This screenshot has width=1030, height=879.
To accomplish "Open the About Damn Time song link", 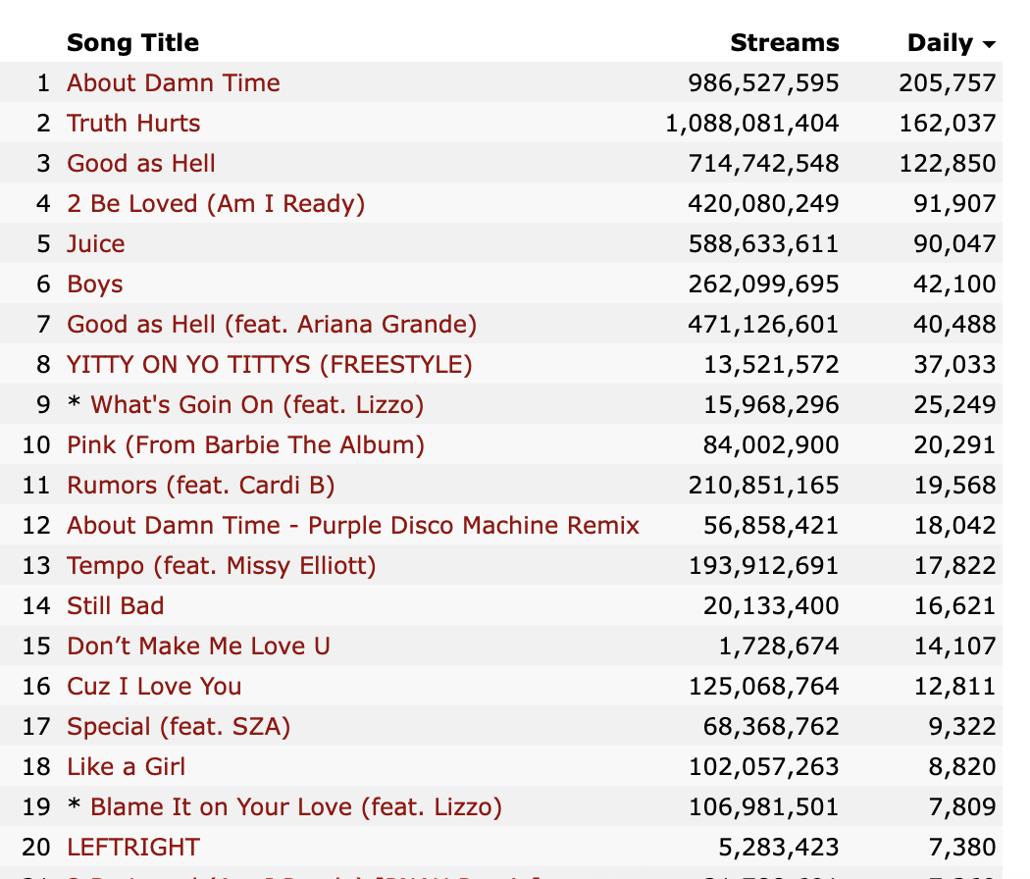I will coord(174,82).
